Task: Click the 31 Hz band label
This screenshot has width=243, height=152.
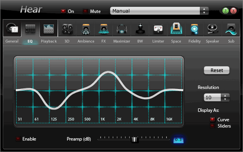Action: pyautogui.click(x=20, y=119)
